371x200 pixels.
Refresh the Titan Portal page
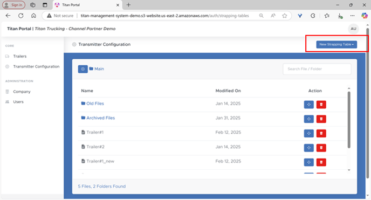click(x=21, y=16)
